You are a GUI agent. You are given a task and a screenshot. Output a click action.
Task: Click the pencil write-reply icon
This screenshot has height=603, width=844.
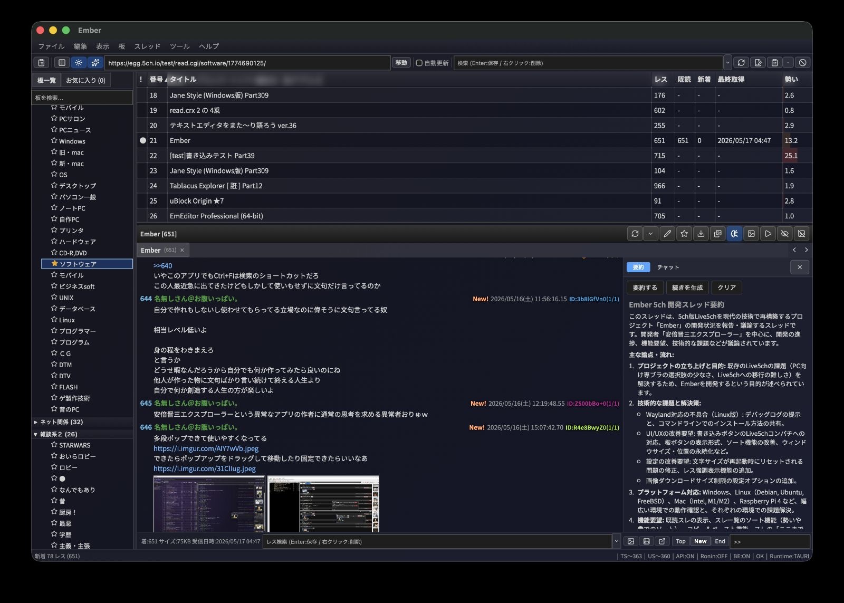click(667, 234)
